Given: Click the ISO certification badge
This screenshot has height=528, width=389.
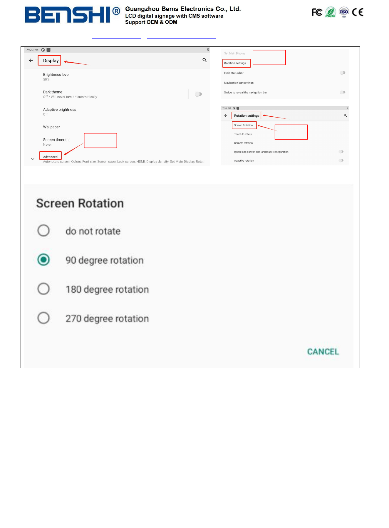Looking at the screenshot, I should click(x=344, y=12).
